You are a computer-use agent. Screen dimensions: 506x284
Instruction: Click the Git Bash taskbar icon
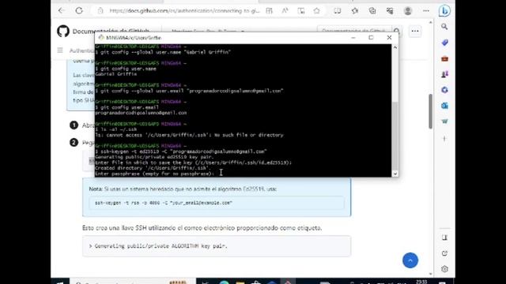click(288, 282)
